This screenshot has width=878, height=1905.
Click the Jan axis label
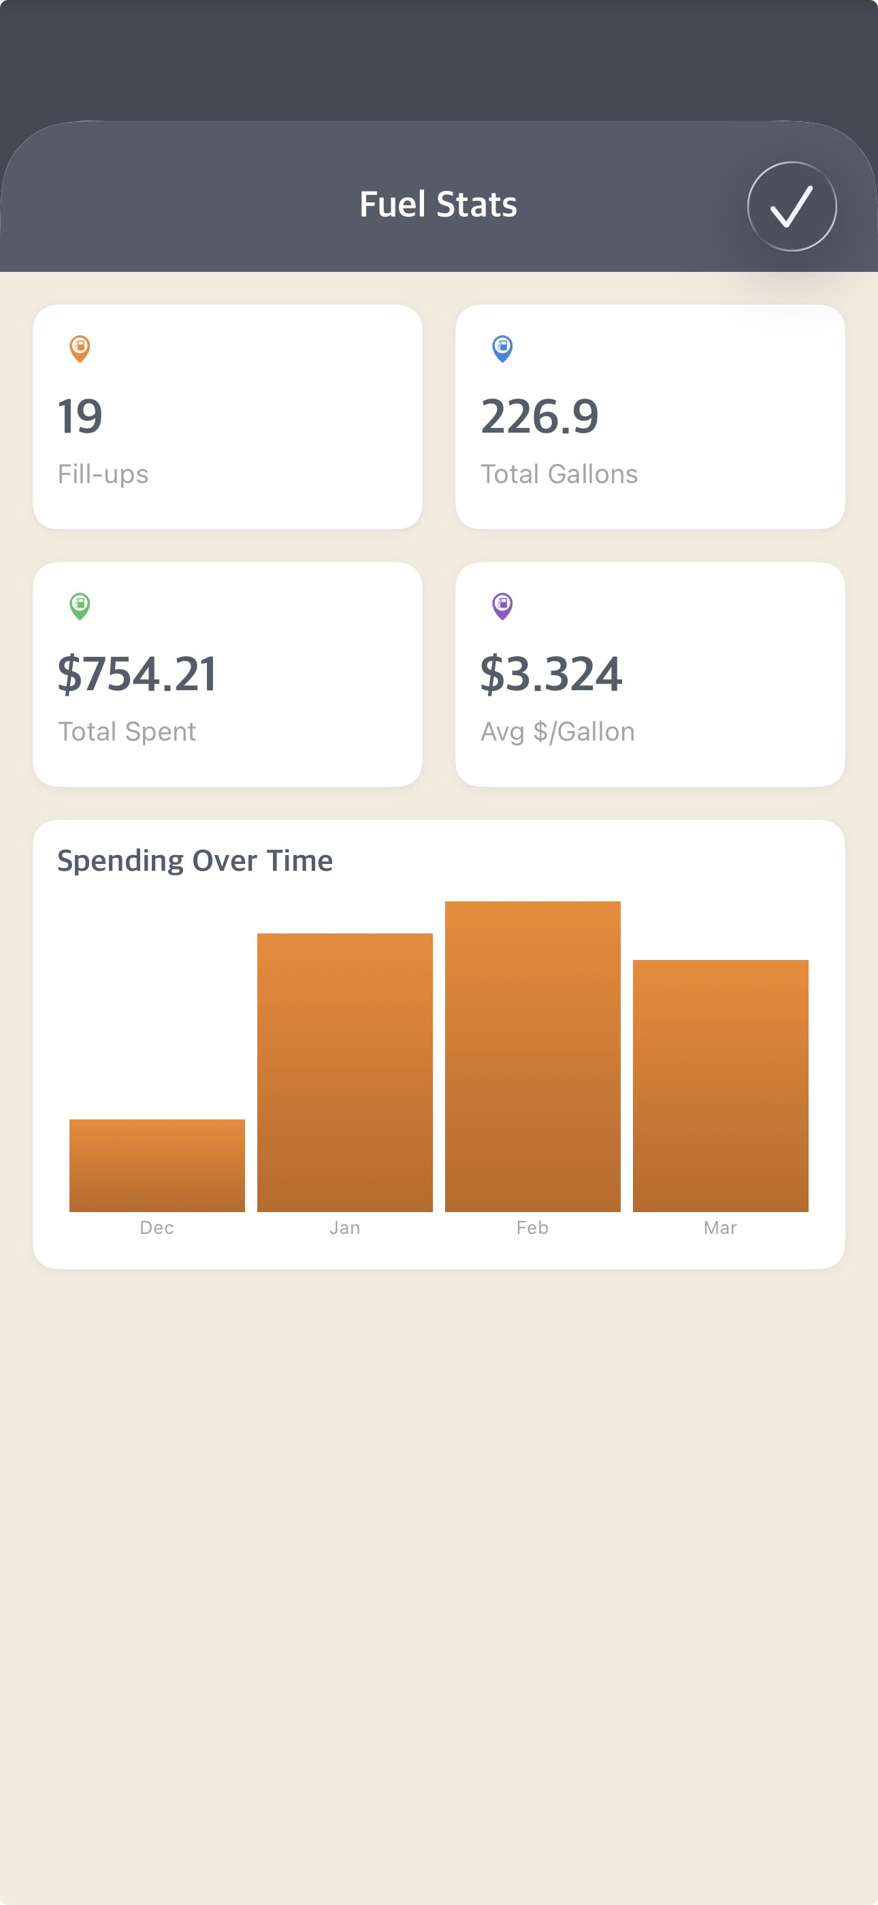click(x=344, y=1228)
